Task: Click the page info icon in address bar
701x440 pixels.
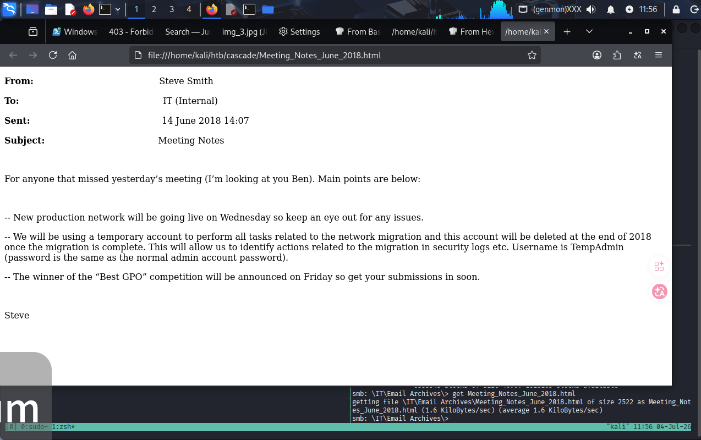Action: tap(138, 55)
